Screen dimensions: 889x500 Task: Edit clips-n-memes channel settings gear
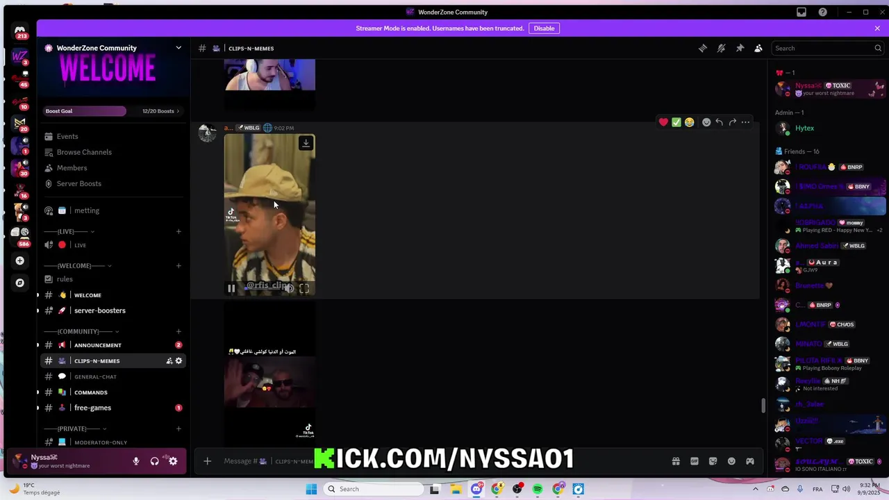[178, 361]
